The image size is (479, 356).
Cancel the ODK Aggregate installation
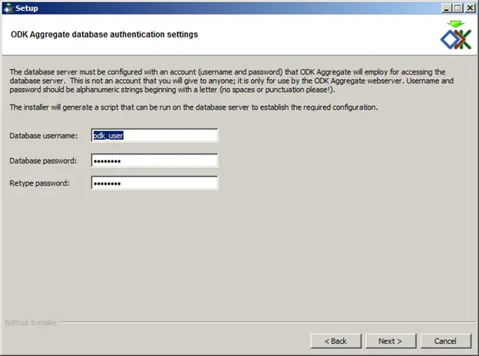446,341
